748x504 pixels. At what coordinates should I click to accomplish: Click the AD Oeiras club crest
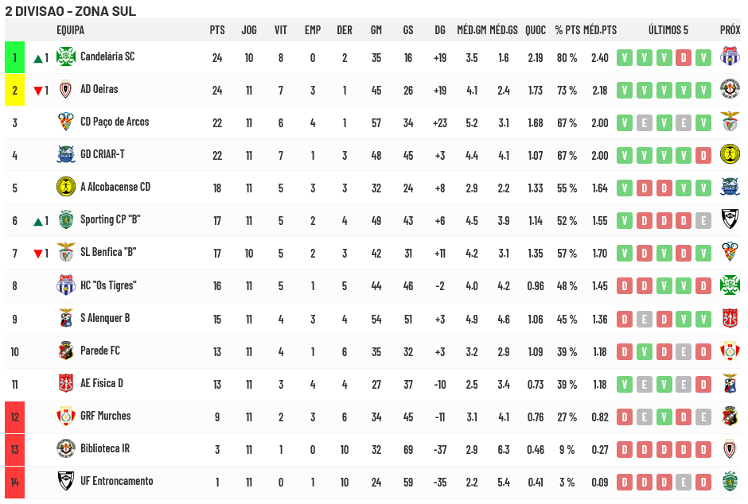[65, 90]
